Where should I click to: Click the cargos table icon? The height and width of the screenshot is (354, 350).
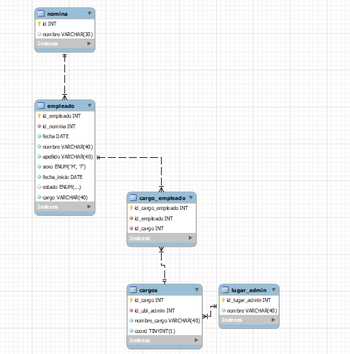(x=133, y=290)
